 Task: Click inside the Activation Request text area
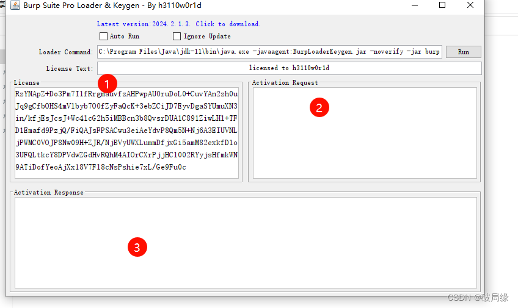(365, 133)
